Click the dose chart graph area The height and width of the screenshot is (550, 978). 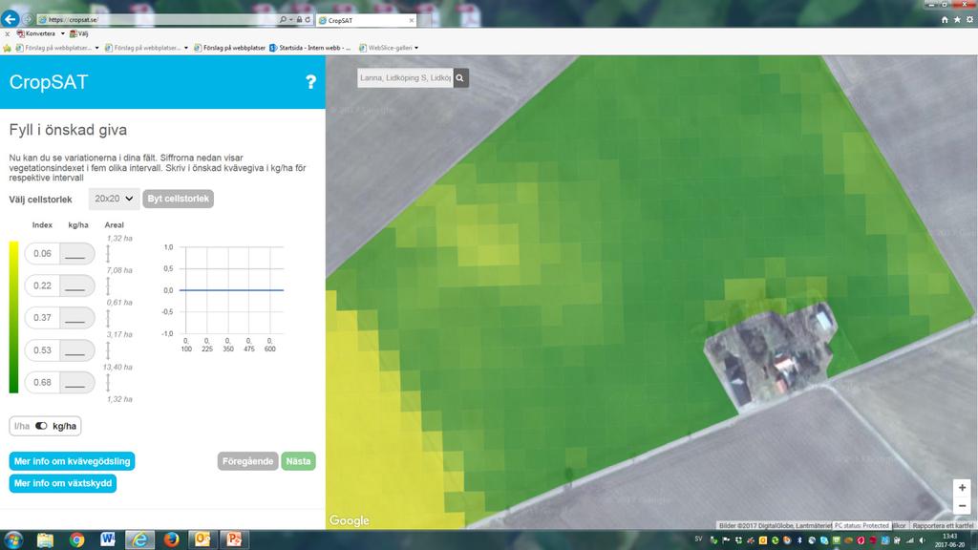click(231, 290)
